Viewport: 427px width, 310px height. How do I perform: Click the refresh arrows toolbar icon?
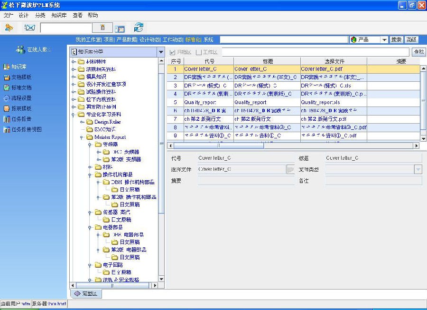[139, 28]
